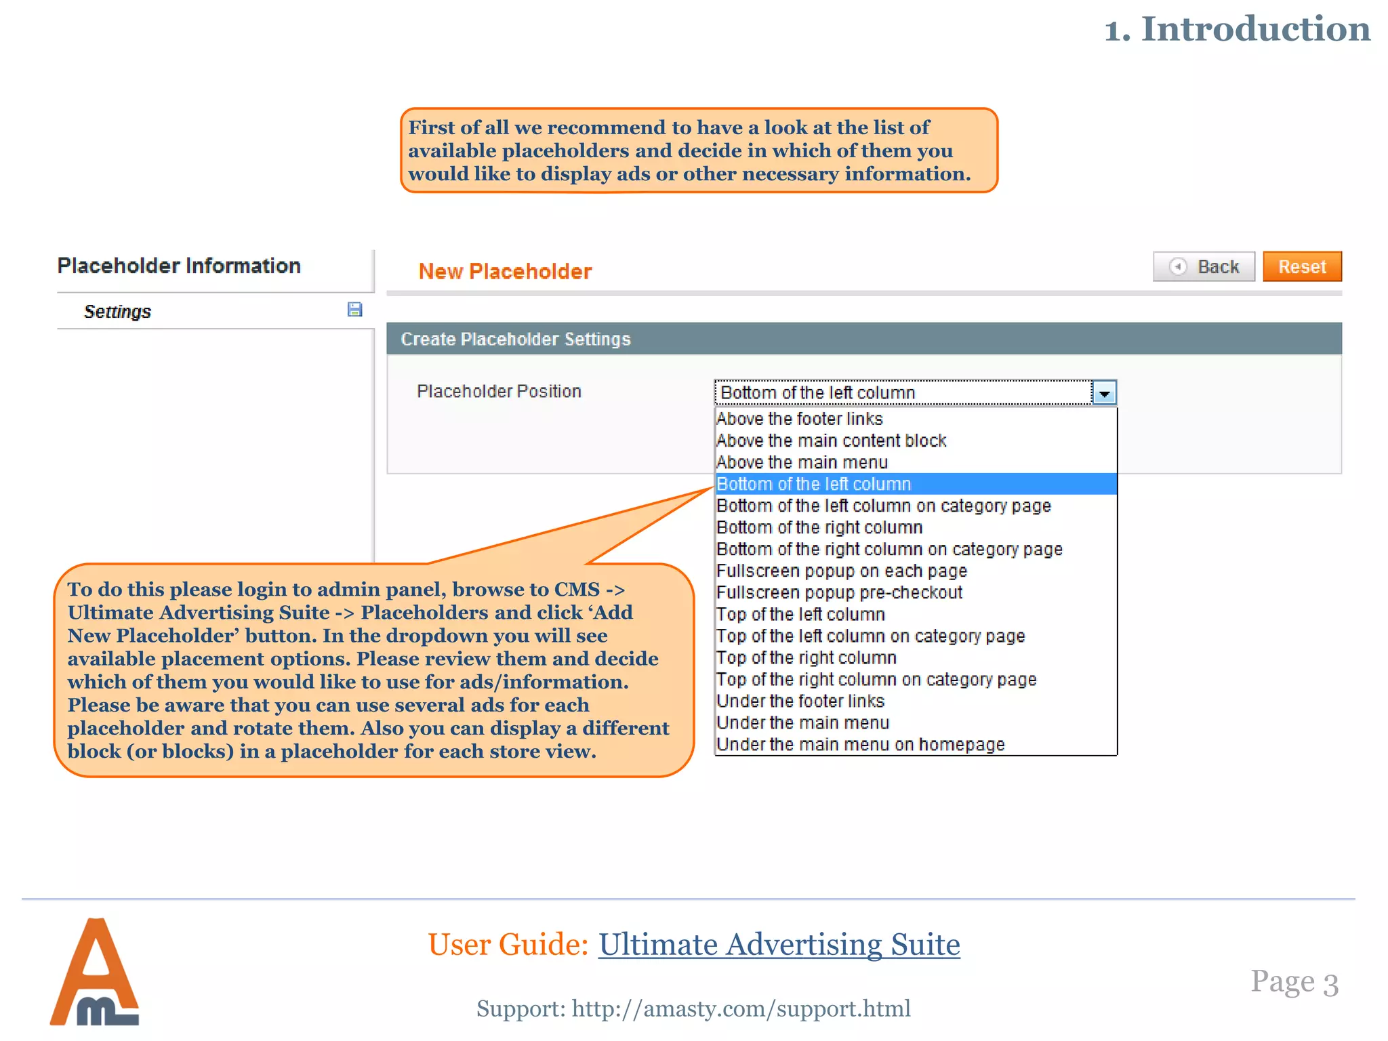
Task: Open the Settings tab under Placeholder Information
Action: tap(216, 311)
